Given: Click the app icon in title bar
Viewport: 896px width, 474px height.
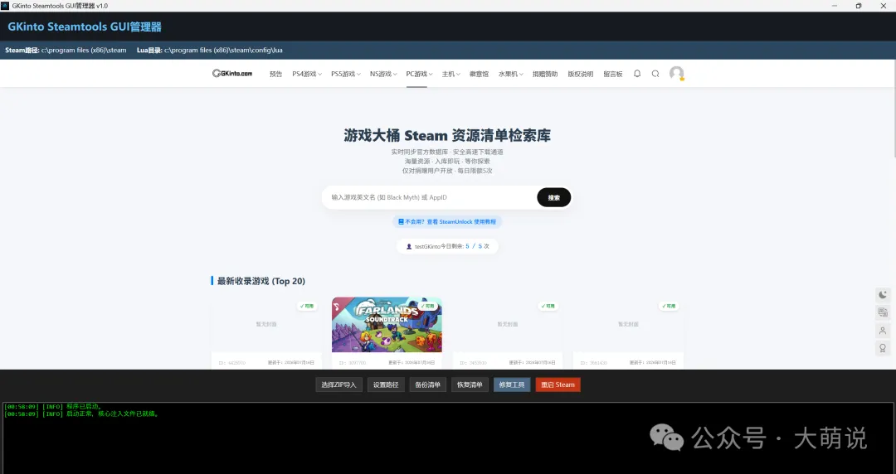Looking at the screenshot, I should click(5, 6).
